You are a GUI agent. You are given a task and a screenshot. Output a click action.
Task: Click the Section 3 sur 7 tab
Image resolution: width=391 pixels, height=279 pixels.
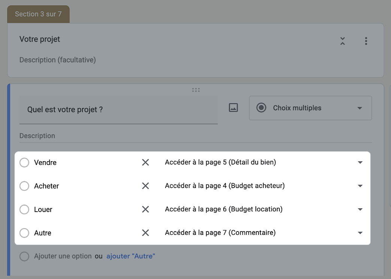(38, 14)
